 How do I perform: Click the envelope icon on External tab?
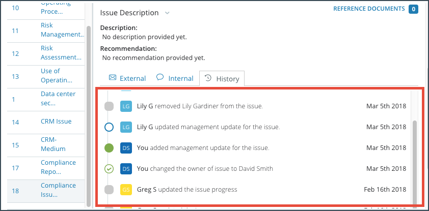(x=112, y=77)
